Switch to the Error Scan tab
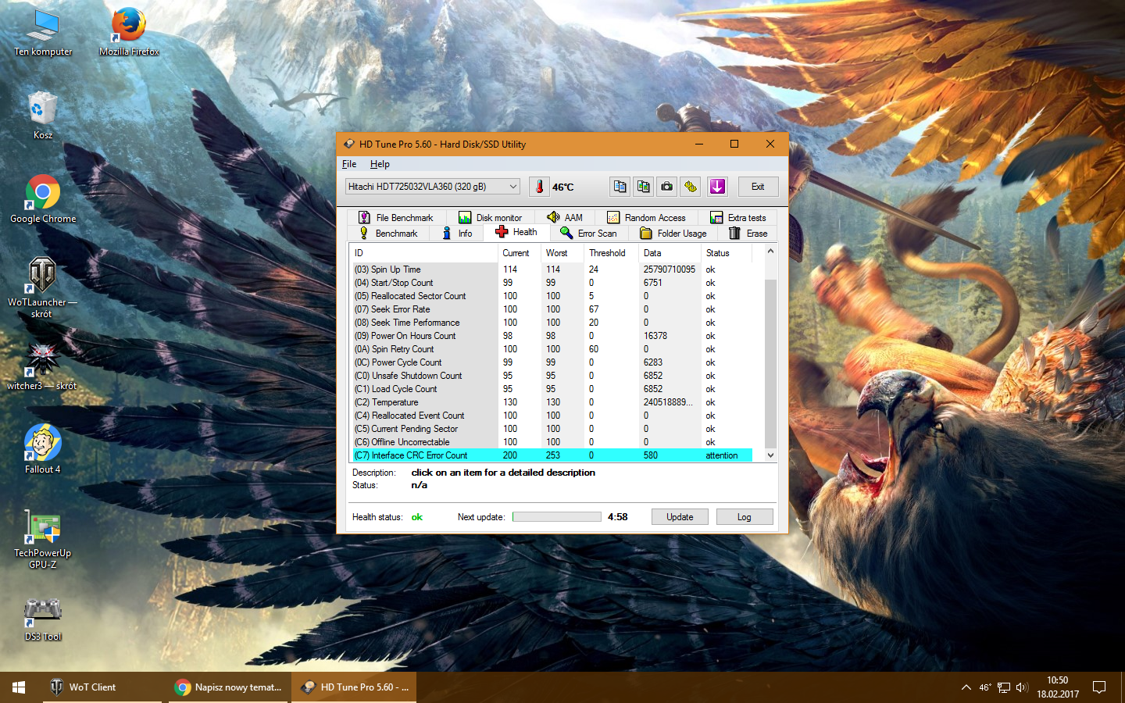This screenshot has width=1125, height=703. [589, 233]
